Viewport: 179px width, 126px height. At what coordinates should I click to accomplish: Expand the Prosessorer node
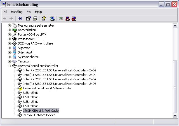[9, 39]
